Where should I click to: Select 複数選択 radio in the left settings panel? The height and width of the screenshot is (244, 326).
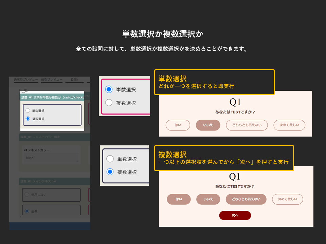(x=28, y=119)
